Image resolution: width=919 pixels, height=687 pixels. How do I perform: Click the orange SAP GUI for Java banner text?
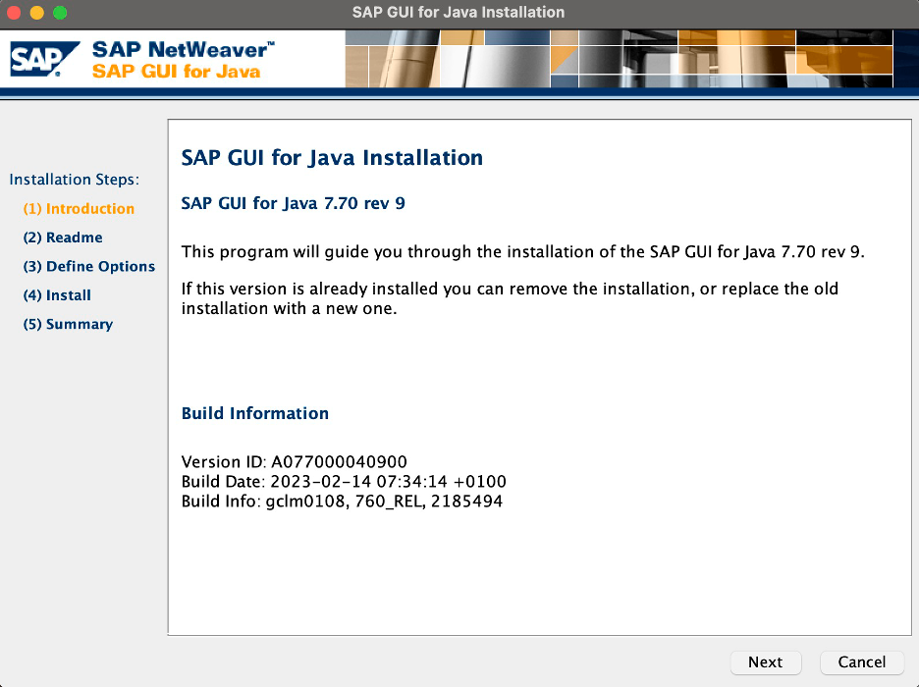pyautogui.click(x=176, y=72)
